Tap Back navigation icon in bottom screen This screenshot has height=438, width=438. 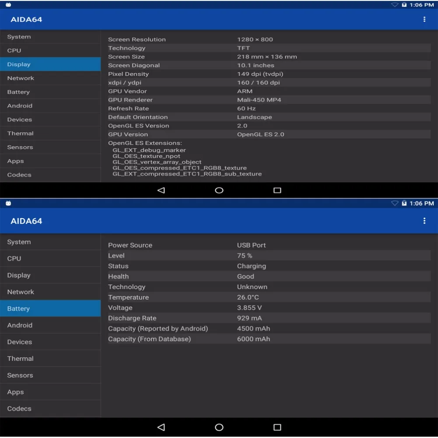[161, 427]
